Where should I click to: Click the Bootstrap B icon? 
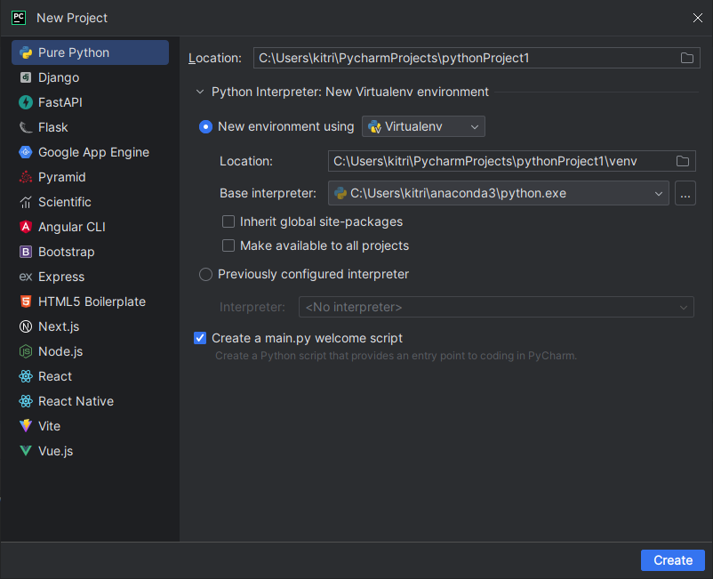coord(26,252)
